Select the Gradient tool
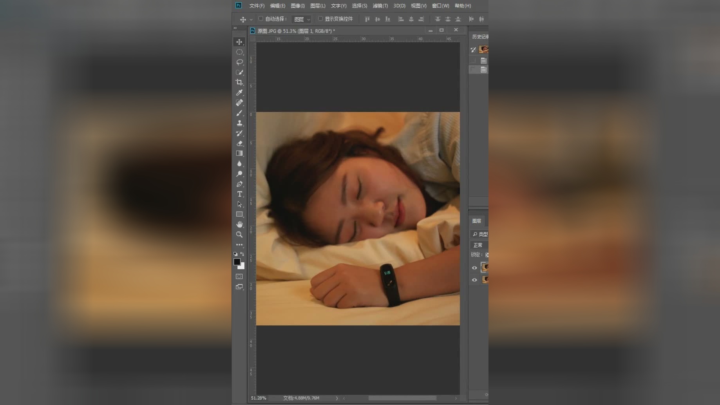The height and width of the screenshot is (405, 720). 239,154
